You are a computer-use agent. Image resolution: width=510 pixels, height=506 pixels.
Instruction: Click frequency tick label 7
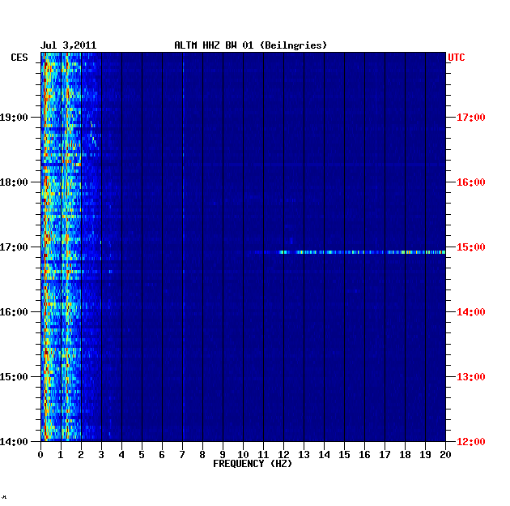[182, 455]
